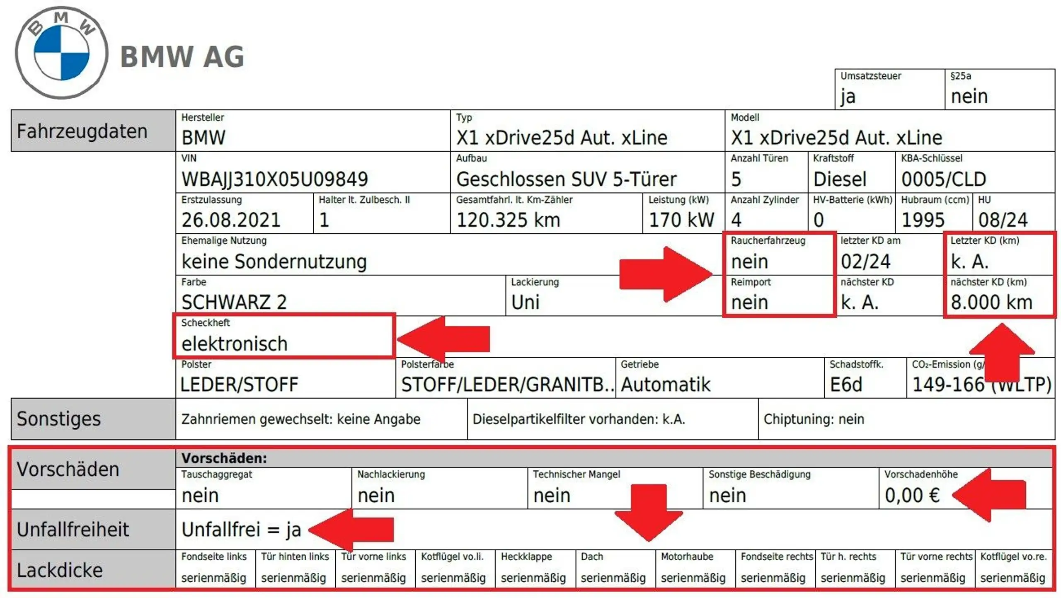The image size is (1061, 598).
Task: Click Erstzulassung date 26.08.2021
Action: click(x=231, y=220)
